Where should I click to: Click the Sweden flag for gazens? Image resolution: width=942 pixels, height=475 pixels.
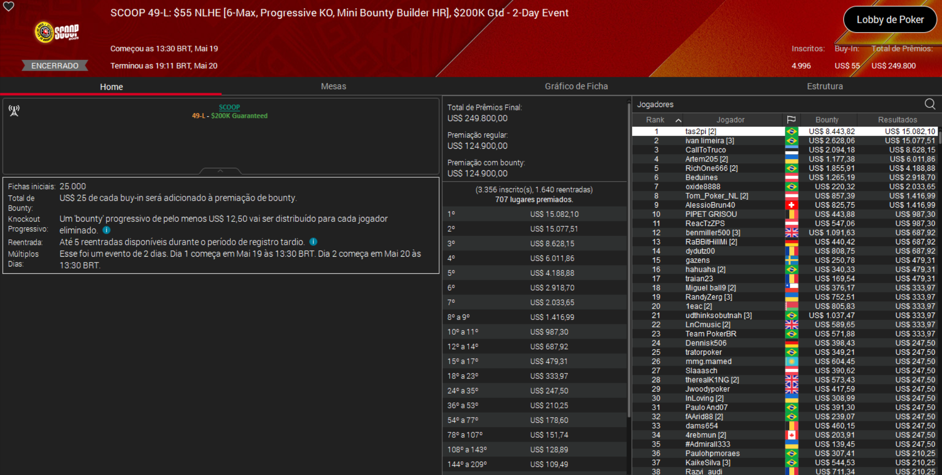tap(791, 261)
